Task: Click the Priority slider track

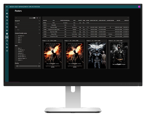Action: click(x=28, y=66)
